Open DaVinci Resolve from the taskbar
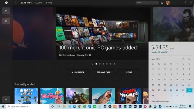 tap(110, 106)
